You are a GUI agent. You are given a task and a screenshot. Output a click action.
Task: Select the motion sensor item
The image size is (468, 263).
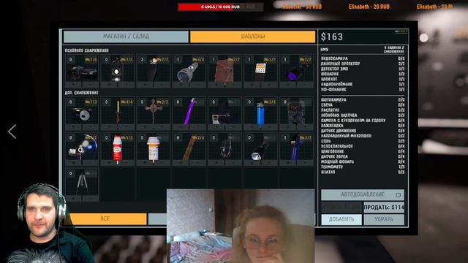point(296,114)
